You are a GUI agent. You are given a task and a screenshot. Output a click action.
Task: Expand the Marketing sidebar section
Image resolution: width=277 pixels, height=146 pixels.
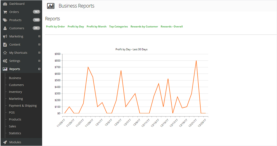(x=39, y=36)
